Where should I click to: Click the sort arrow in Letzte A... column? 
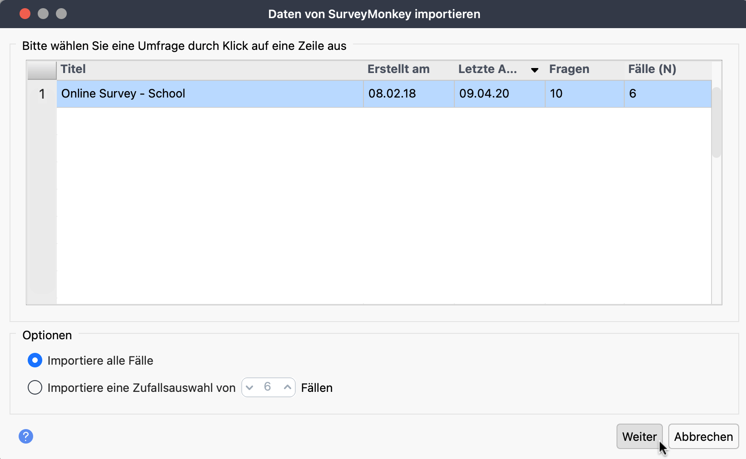point(535,70)
